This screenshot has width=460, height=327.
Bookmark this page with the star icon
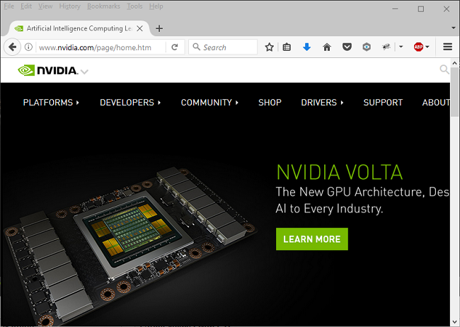[269, 47]
